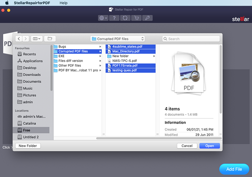Select Downloads in the sidebar
The width and height of the screenshot is (252, 177).
(x=32, y=75)
